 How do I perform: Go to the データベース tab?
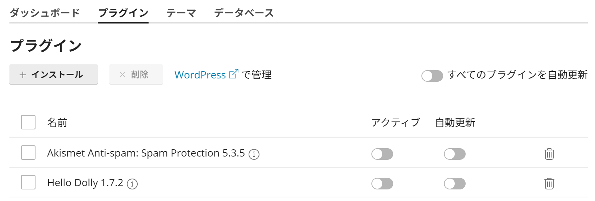244,13
